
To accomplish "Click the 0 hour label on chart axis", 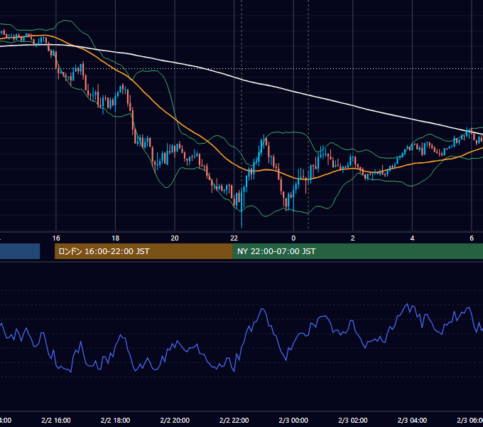I will [x=293, y=238].
